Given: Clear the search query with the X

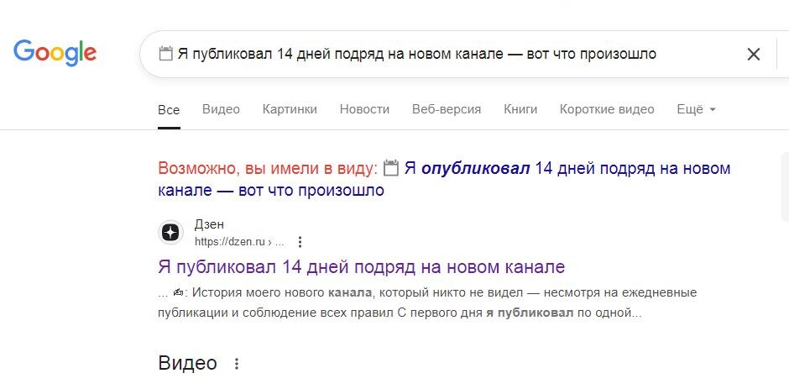Looking at the screenshot, I should click(753, 54).
